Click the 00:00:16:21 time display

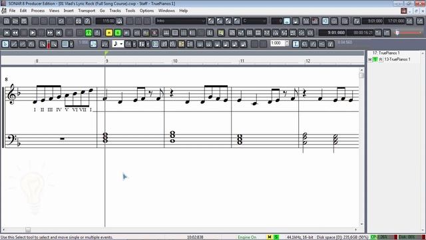[x=361, y=33]
